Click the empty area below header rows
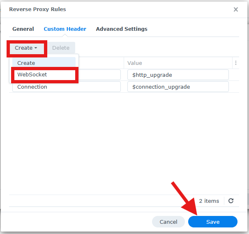249x234 pixels. 124,143
